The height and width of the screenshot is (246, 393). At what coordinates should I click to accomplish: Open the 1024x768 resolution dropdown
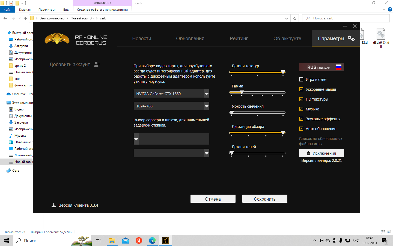(171, 106)
